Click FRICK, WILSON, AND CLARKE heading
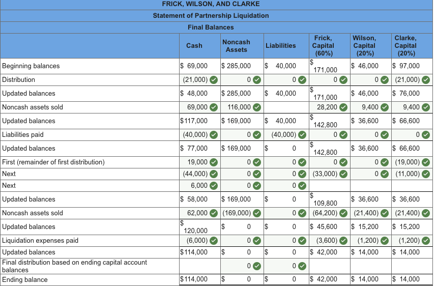This screenshot has height=286, width=436. [211, 4]
